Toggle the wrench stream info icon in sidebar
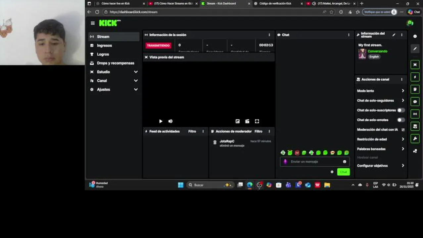This screenshot has width=423, height=238. pyautogui.click(x=415, y=139)
